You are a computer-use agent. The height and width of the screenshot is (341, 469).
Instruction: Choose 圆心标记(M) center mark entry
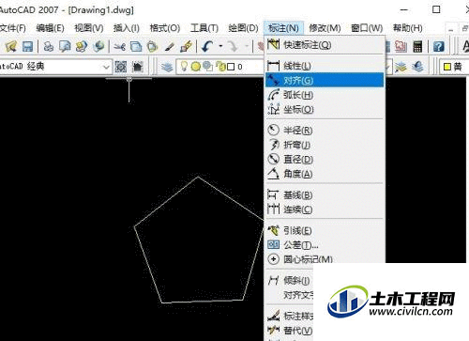click(x=325, y=259)
